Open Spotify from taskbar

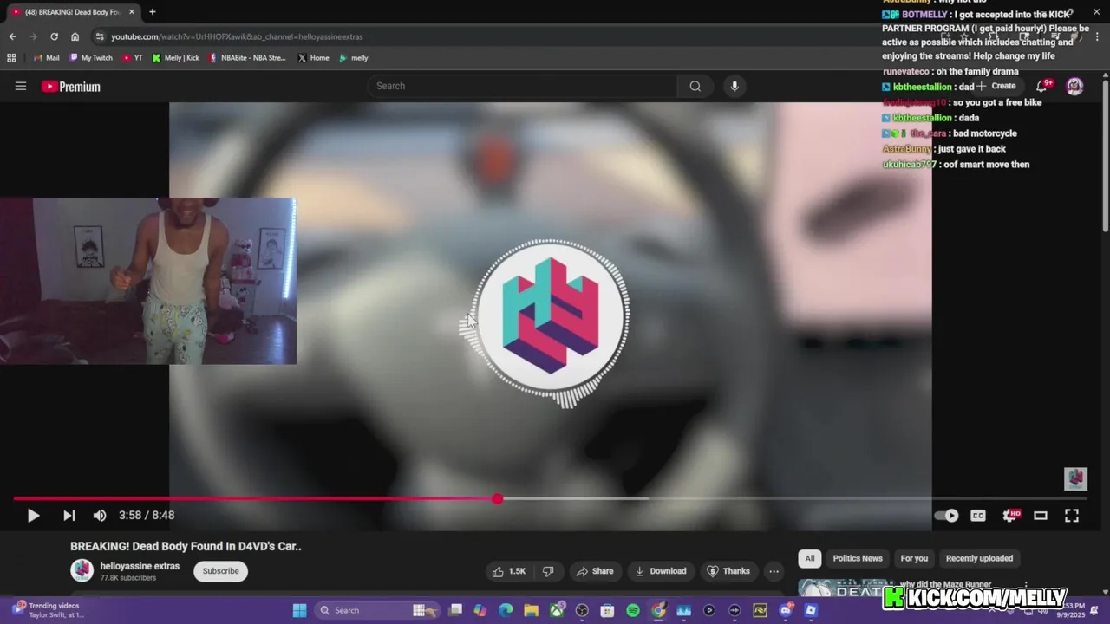coord(633,610)
